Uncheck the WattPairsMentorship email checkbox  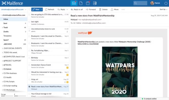click(x=29, y=87)
